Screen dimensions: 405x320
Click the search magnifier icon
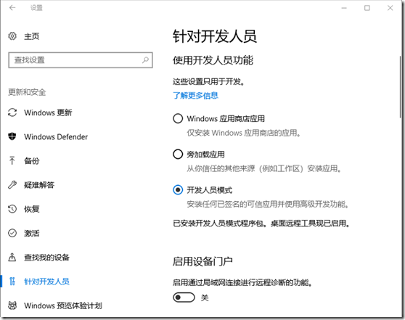tap(145, 60)
